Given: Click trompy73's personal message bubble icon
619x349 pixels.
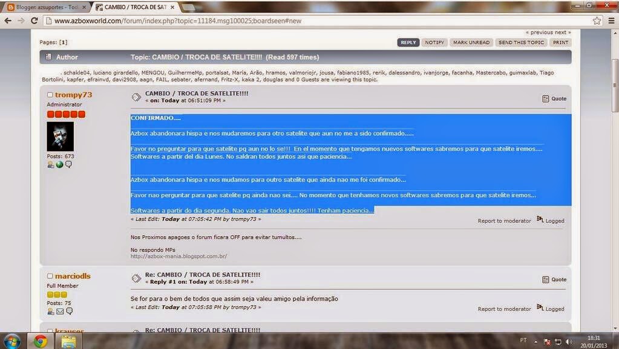Looking at the screenshot, I should 69,164.
